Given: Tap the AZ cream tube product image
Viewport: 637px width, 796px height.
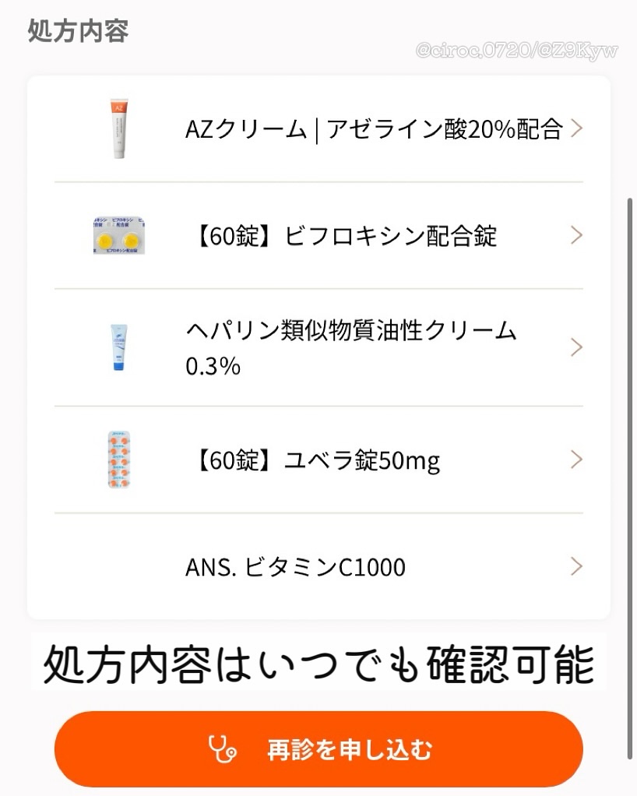Looking at the screenshot, I should point(119,129).
